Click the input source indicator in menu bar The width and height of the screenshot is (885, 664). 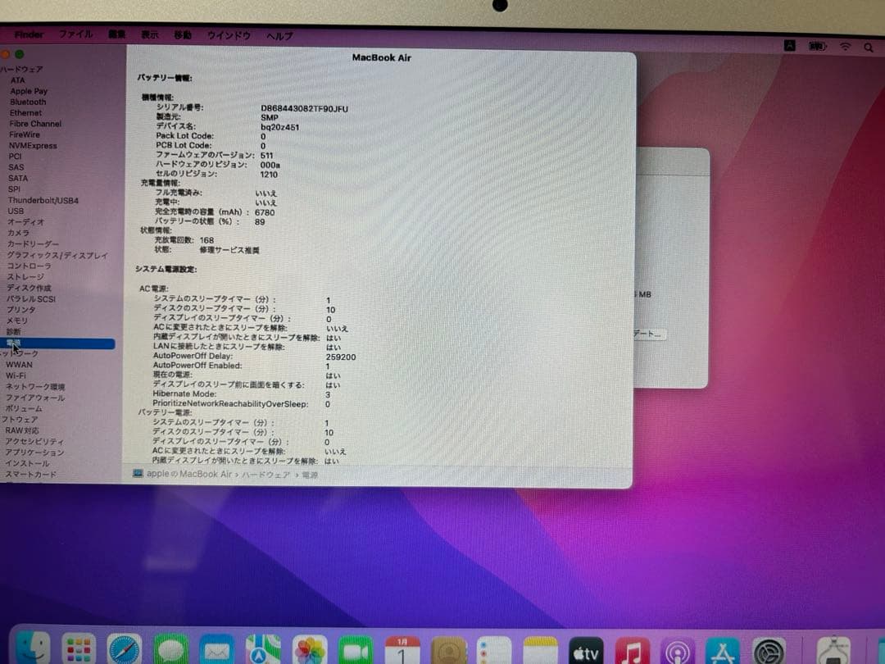coord(789,48)
